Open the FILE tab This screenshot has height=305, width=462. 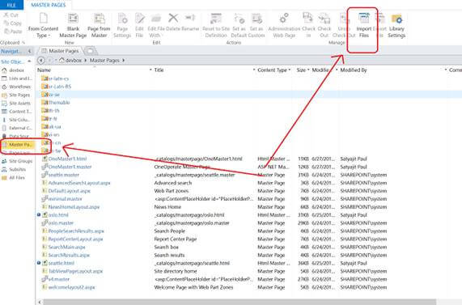11,5
